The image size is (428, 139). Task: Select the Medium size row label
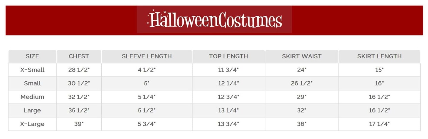coord(32,97)
